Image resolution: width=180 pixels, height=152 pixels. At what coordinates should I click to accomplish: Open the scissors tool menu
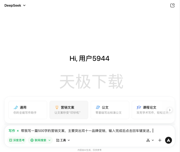pos(150,140)
